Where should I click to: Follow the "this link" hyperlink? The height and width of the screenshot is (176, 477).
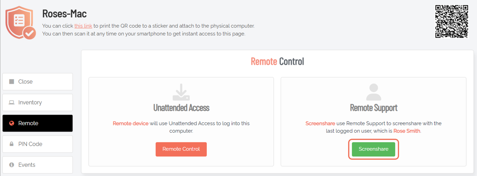coord(83,26)
